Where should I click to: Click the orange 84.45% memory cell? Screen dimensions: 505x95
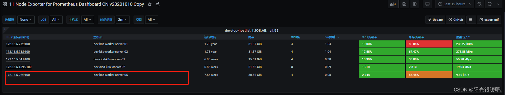(x=429, y=75)
